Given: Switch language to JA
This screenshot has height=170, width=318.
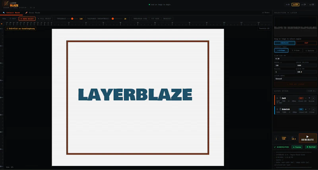Looking at the screenshot, I should pos(287,4).
